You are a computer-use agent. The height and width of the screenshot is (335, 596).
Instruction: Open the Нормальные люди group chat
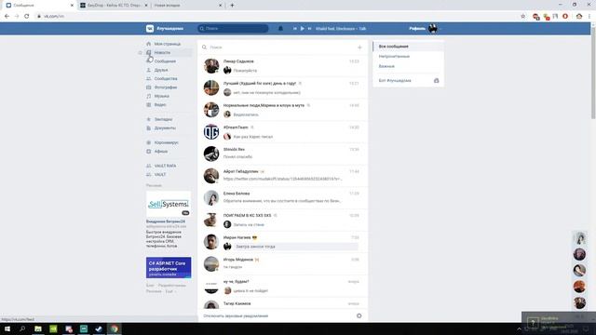[282, 110]
